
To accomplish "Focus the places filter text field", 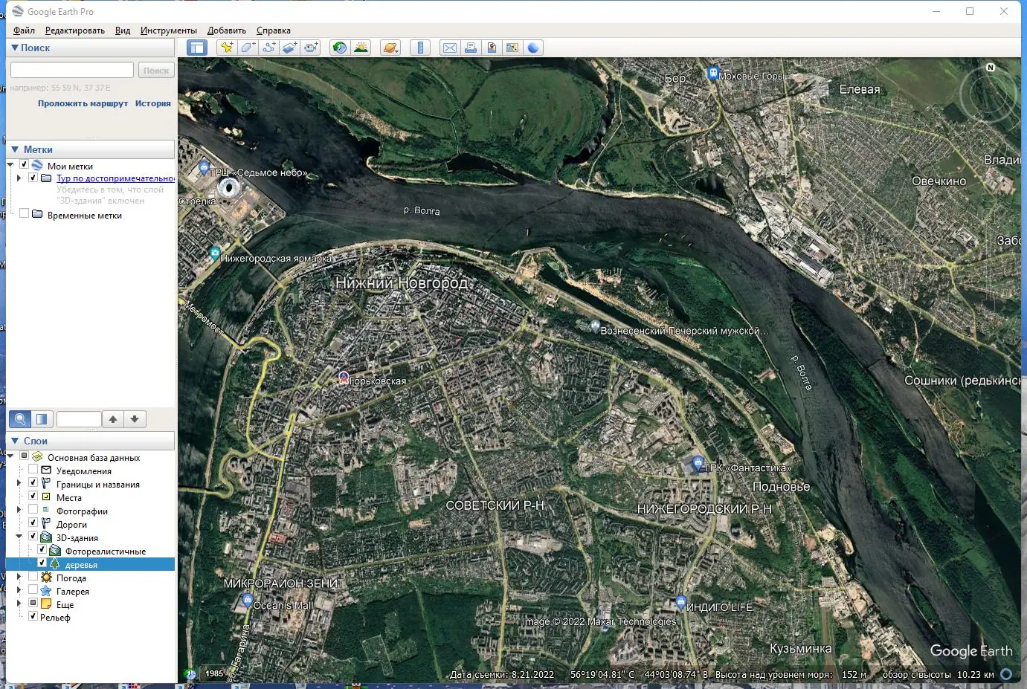I will click(79, 419).
